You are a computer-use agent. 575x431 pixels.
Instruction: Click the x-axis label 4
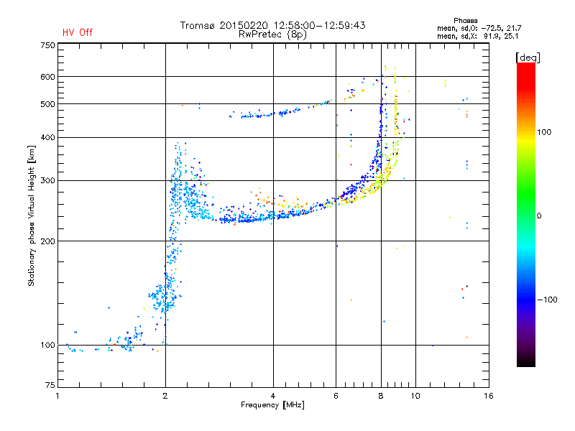(273, 396)
